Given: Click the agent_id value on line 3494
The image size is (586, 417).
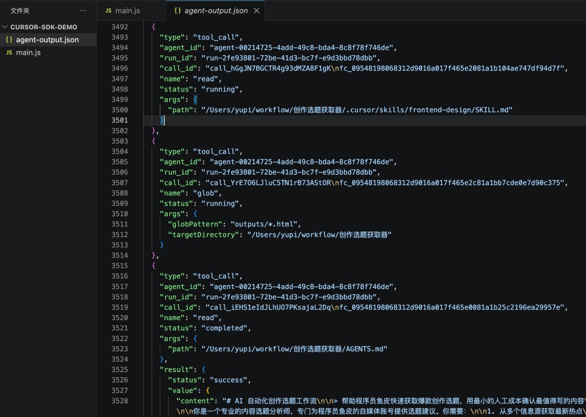Looking at the screenshot, I should [x=301, y=48].
